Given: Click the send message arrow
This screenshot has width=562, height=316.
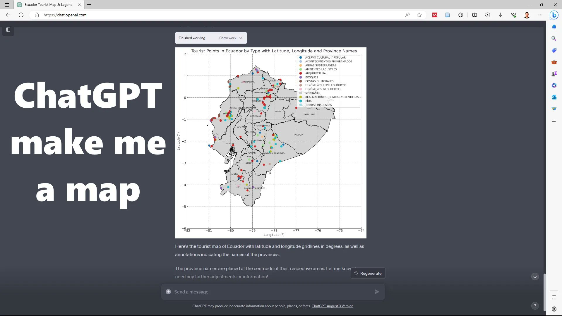Looking at the screenshot, I should (377, 292).
